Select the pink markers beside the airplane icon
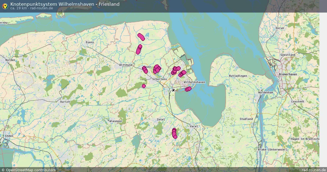The height and width of the screenshot is (172, 327). [188, 89]
